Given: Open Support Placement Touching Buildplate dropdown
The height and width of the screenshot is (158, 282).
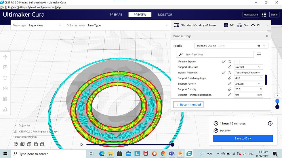Looking at the screenshot, I should pyautogui.click(x=249, y=73).
